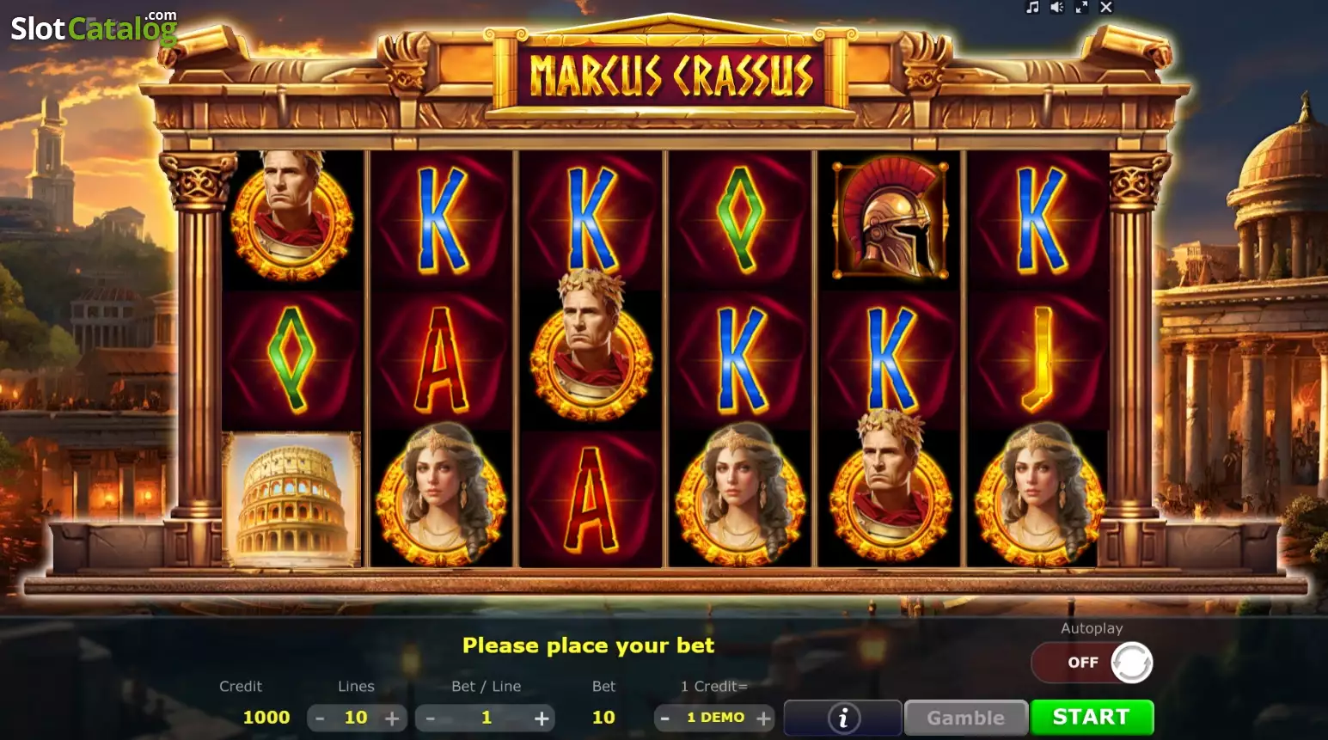The width and height of the screenshot is (1328, 740).
Task: Click the yellow J symbol on the last reel
Action: [x=1039, y=359]
